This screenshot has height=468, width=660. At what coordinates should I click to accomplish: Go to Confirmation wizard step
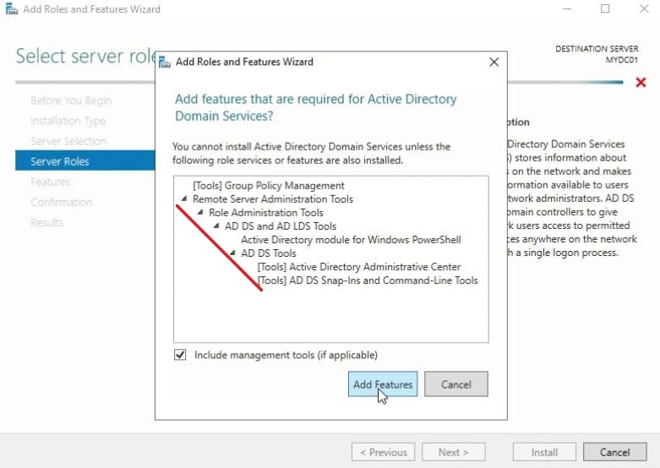[61, 202]
